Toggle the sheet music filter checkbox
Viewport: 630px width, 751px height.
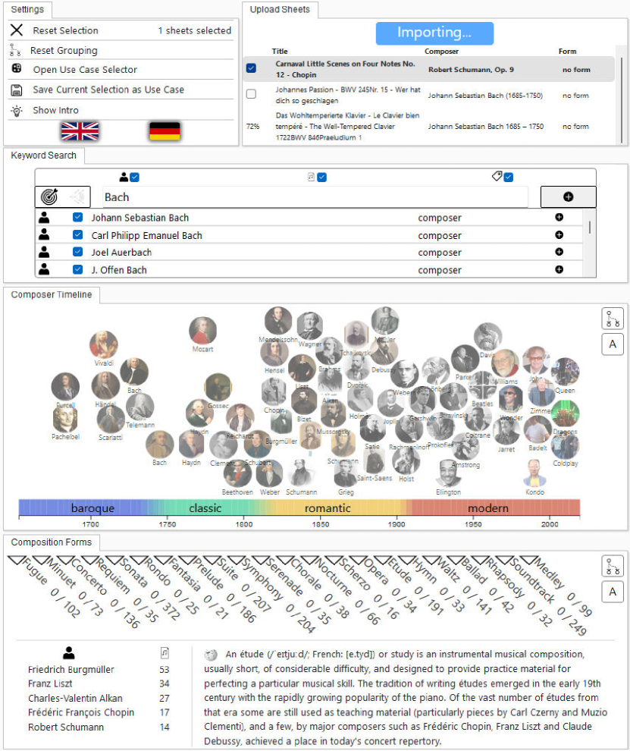tap(321, 178)
